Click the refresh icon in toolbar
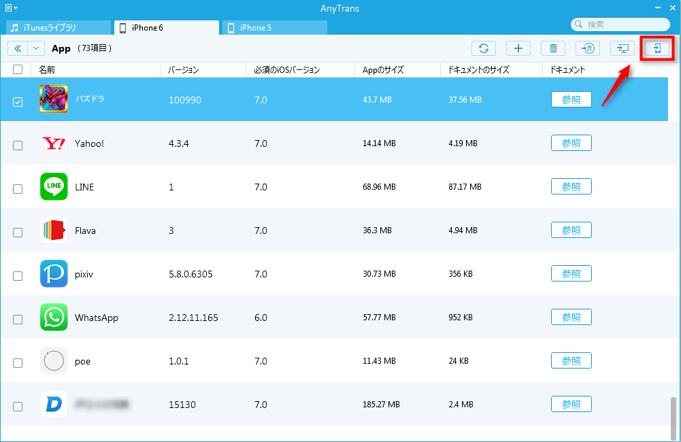 tap(484, 48)
